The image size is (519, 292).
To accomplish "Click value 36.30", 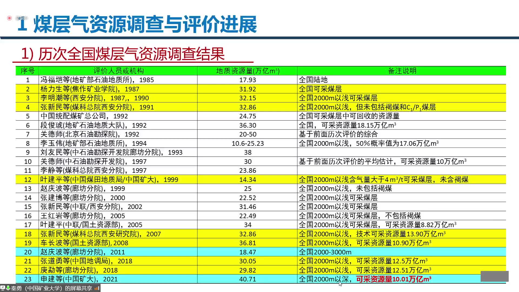I will click(x=247, y=125).
